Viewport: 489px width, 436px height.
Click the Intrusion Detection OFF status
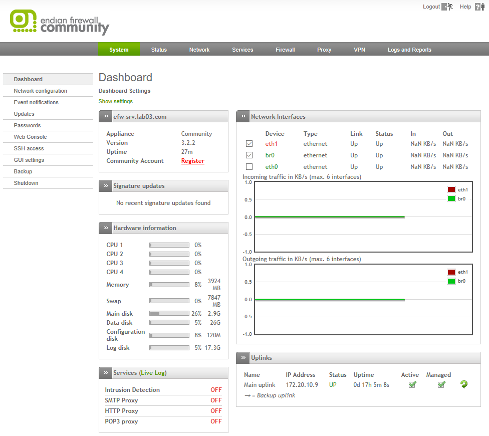(216, 390)
